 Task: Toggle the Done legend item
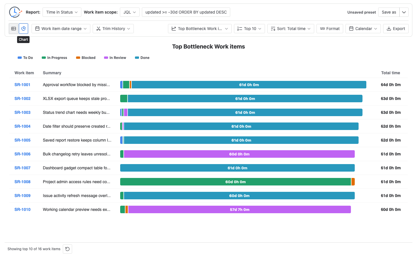coord(142,58)
